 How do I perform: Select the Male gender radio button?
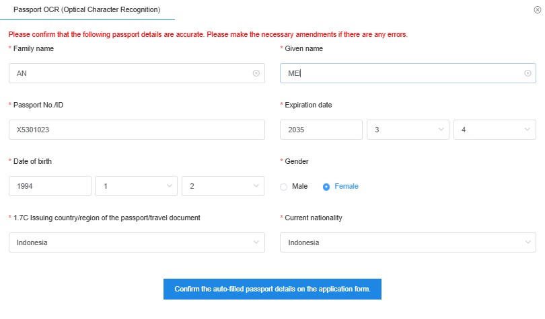(283, 187)
